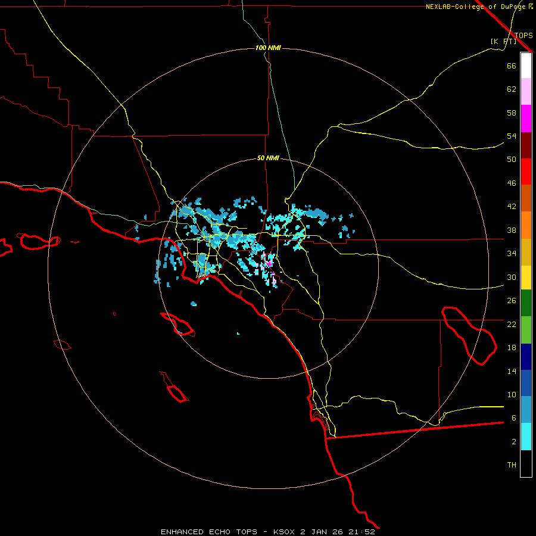This screenshot has height=536, width=536.
Task: Click the "2" legend value
Action: (x=514, y=442)
